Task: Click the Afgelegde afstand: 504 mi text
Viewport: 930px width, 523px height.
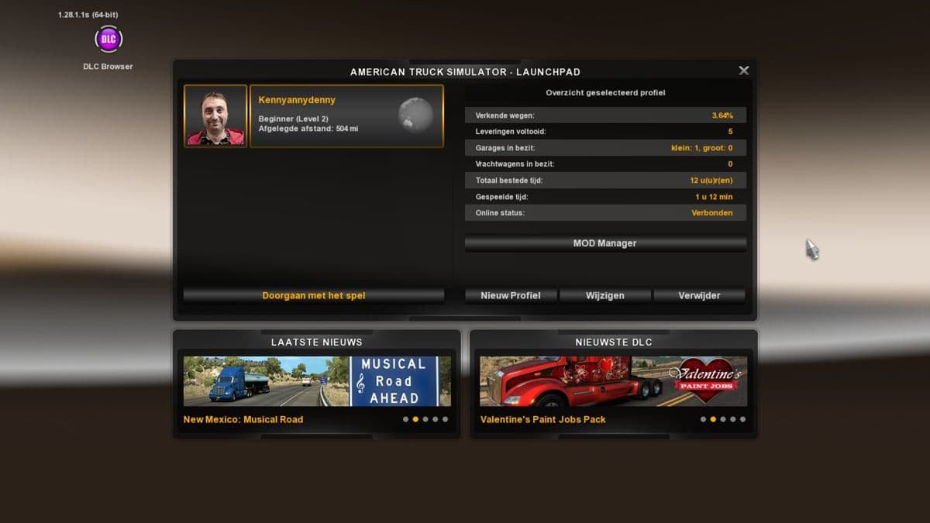Action: (x=308, y=129)
